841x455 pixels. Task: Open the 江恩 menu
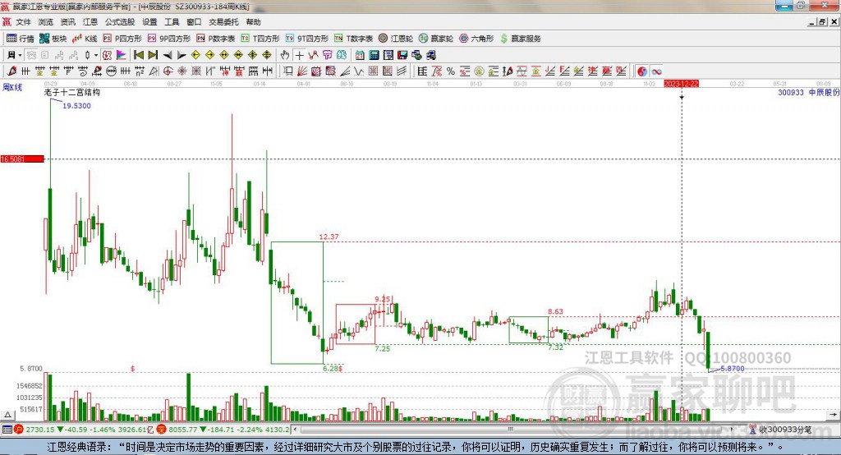click(x=90, y=22)
